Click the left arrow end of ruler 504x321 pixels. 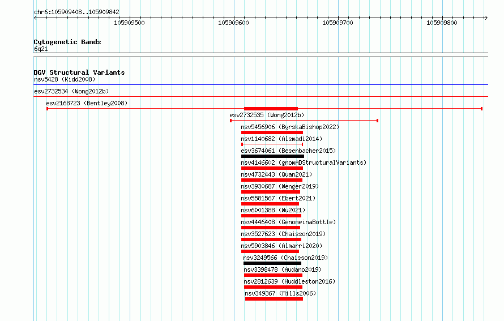(35, 18)
